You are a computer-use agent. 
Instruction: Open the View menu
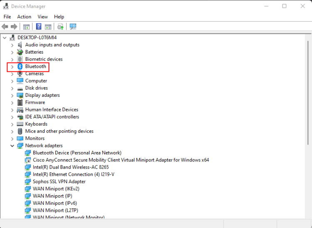coord(42,17)
